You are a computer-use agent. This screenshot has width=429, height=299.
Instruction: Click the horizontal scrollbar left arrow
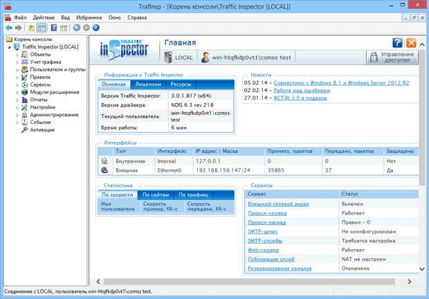98,282
